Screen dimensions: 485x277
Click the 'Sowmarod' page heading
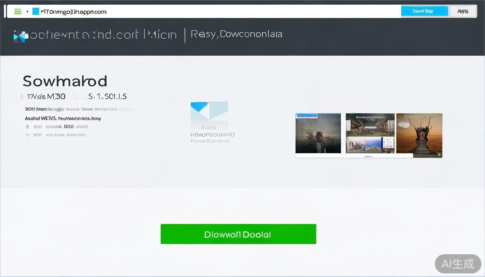pos(65,81)
